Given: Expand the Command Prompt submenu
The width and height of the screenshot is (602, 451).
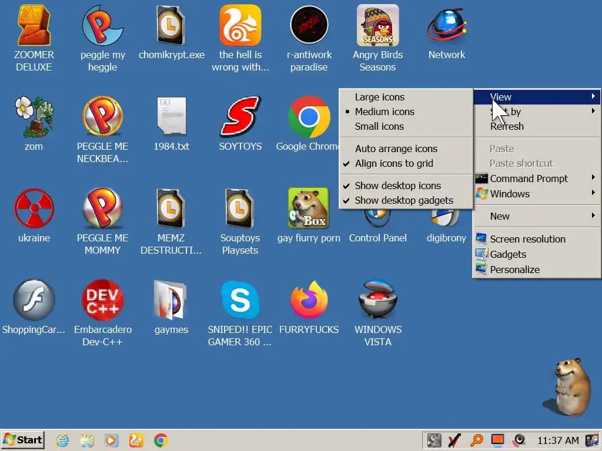Looking at the screenshot, I should click(537, 179).
